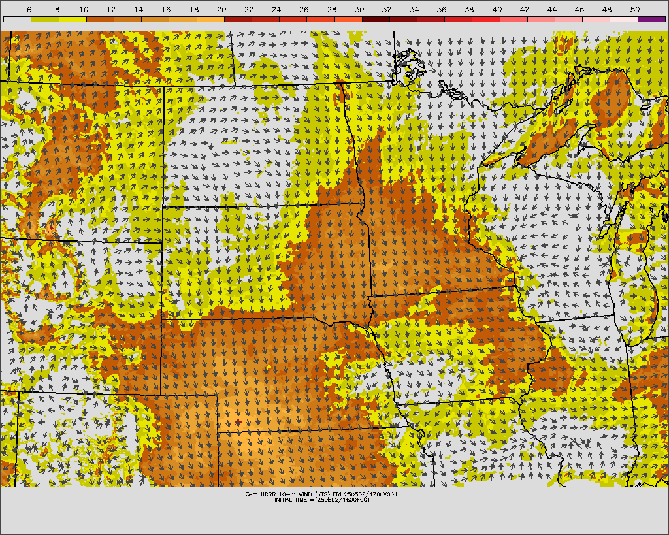The image size is (669, 535).
Task: Click the legend label '38'
Action: [469, 9]
